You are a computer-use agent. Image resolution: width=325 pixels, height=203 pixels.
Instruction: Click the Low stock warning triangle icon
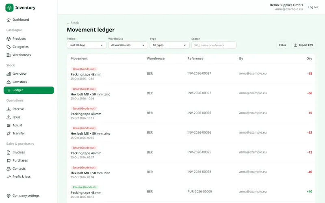pyautogui.click(x=9, y=82)
